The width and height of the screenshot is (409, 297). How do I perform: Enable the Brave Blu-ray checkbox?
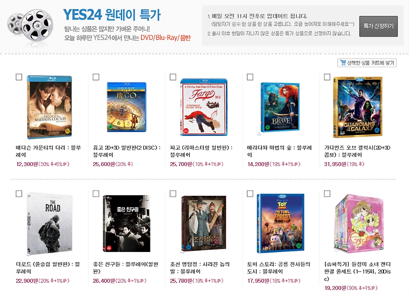coord(250,77)
